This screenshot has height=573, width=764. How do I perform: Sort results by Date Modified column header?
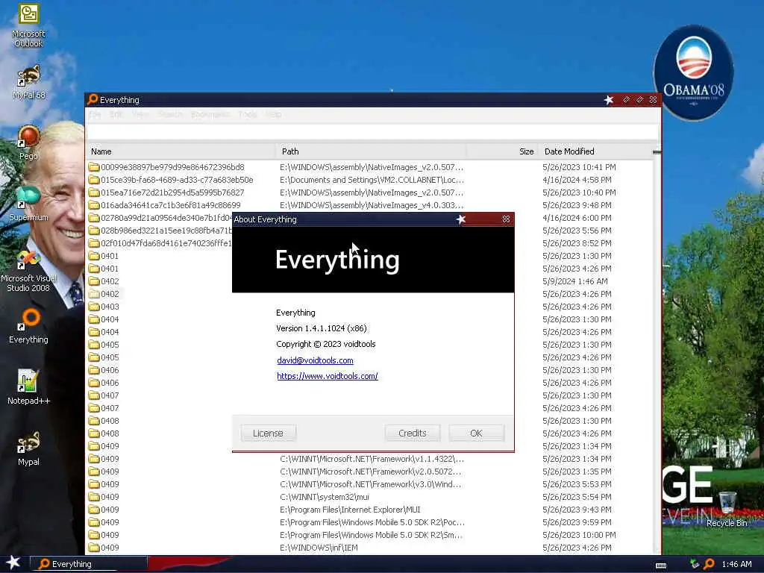click(595, 151)
